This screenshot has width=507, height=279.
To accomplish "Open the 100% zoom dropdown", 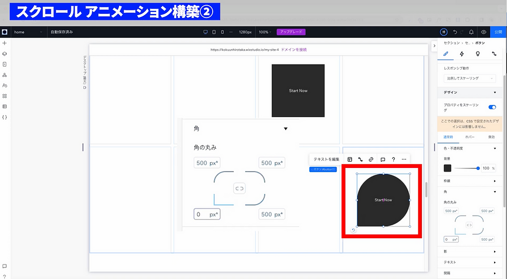I will (265, 32).
